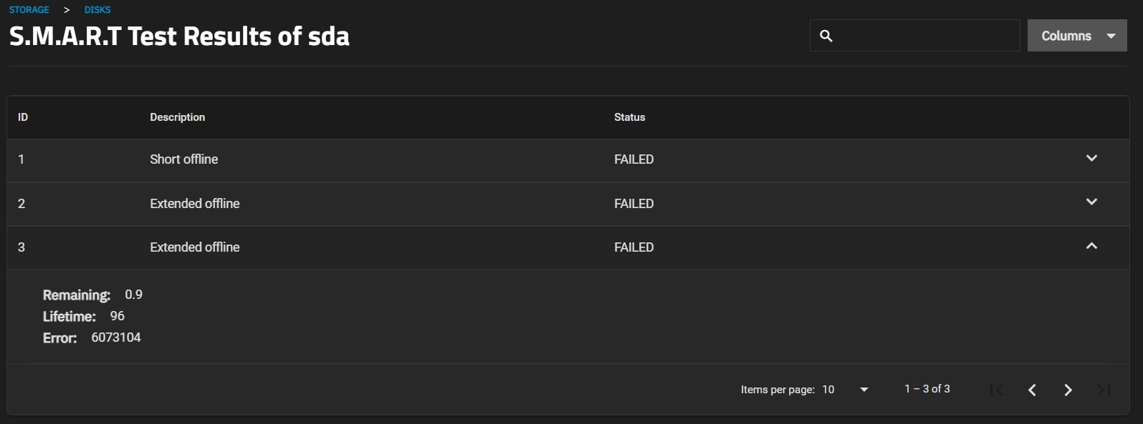This screenshot has width=1143, height=424.
Task: Expand row 1 Short offline details
Action: coord(1091,159)
